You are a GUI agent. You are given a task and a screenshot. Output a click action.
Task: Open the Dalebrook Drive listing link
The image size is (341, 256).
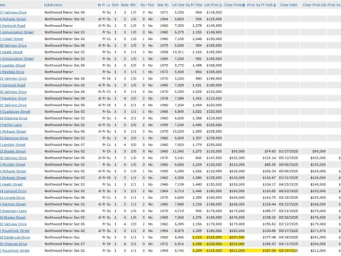pyautogui.click(x=15, y=238)
